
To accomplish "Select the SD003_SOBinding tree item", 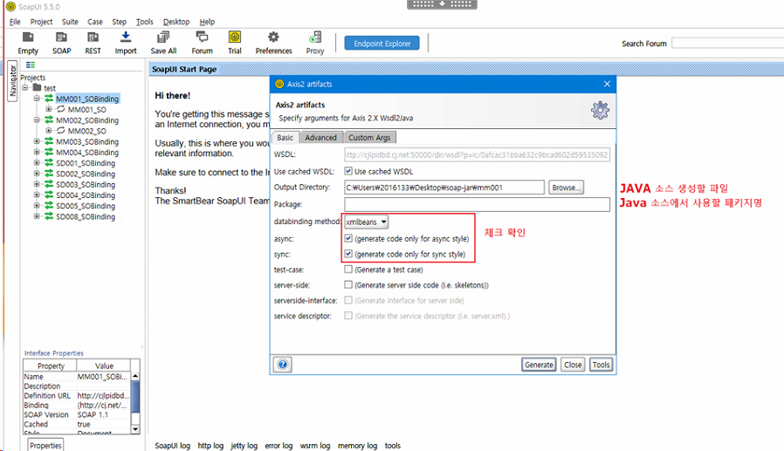I will [x=86, y=184].
